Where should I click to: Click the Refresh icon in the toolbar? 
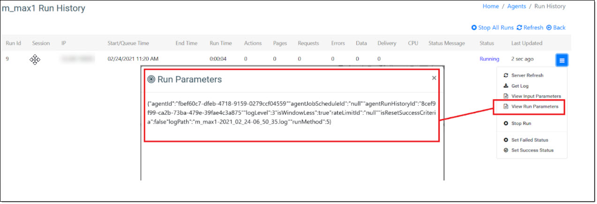(x=519, y=28)
